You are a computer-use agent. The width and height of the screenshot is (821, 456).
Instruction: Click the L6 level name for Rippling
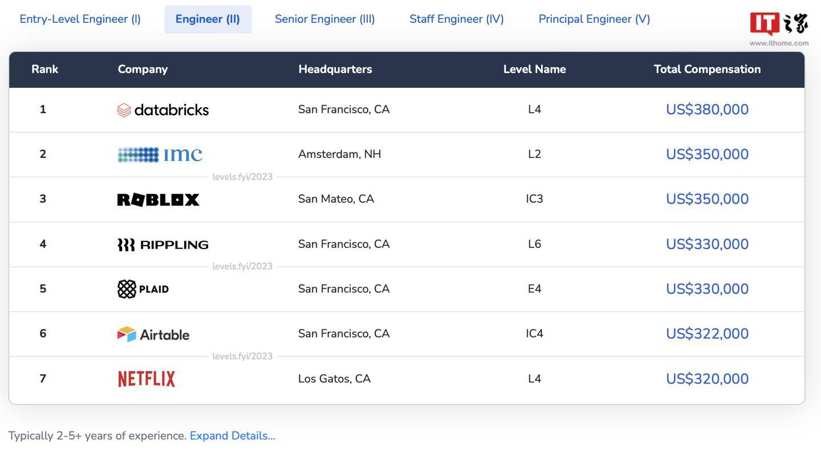534,244
